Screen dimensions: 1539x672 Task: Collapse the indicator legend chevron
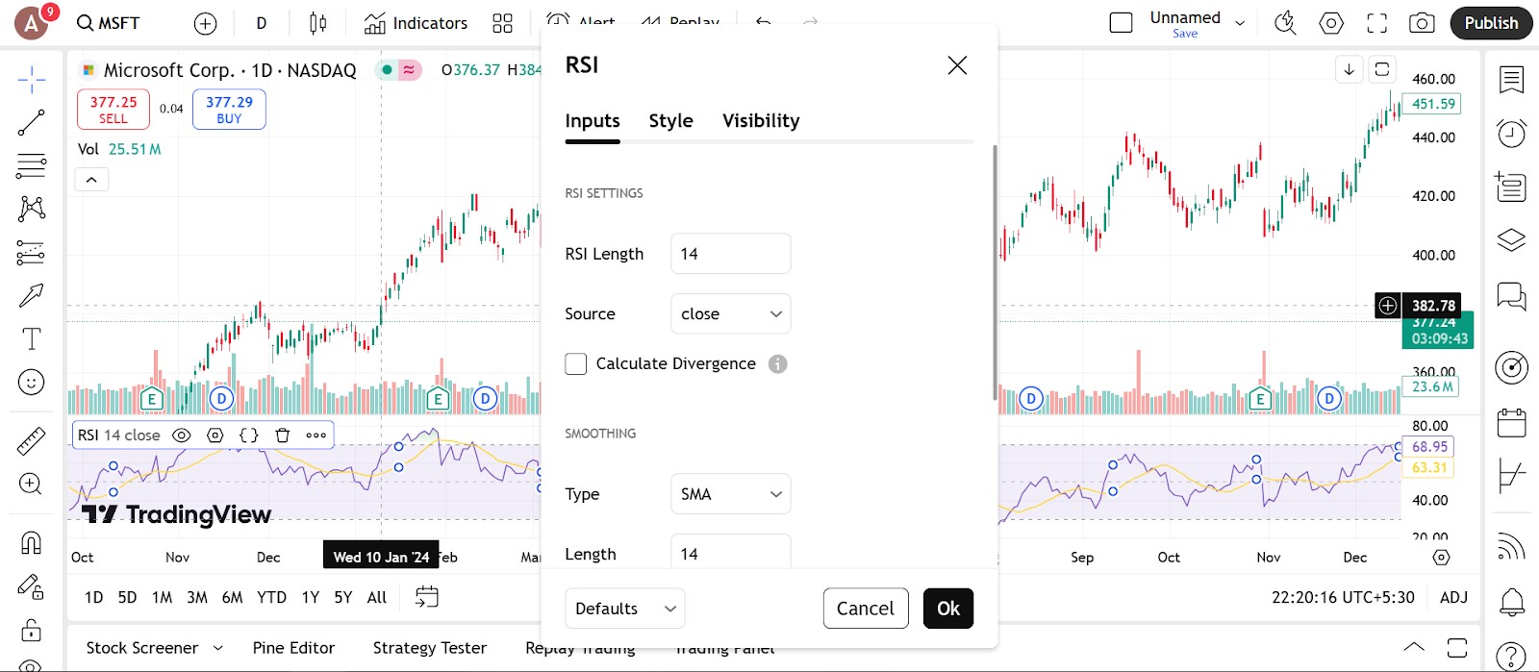pos(91,180)
